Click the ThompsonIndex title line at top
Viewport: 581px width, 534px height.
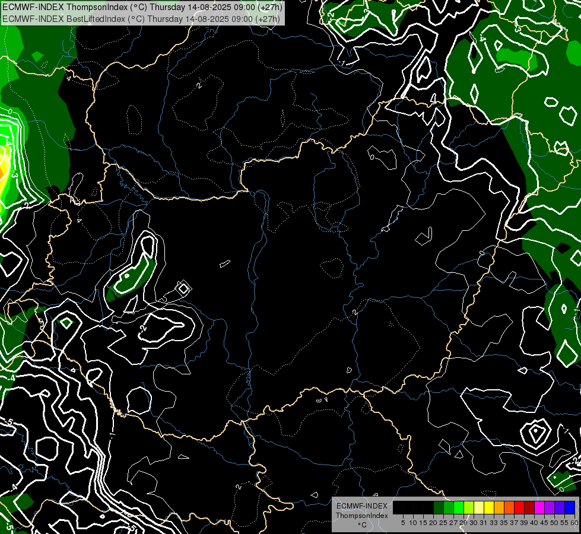[x=142, y=7]
